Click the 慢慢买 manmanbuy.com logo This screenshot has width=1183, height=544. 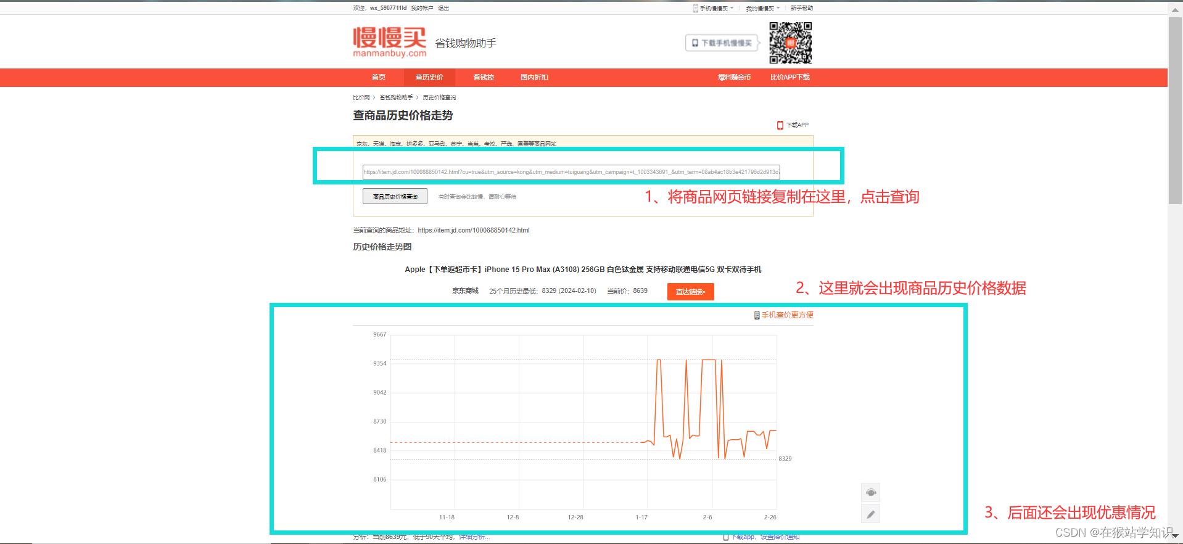click(x=389, y=42)
